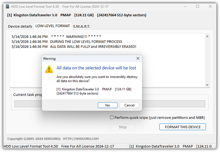Click the yellow warning triangle icon
The width and height of the screenshot is (220, 152).
(49, 69)
